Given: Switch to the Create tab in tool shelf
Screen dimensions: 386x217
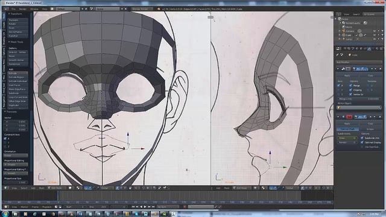Looking at the screenshot, I should [x=4, y=25].
